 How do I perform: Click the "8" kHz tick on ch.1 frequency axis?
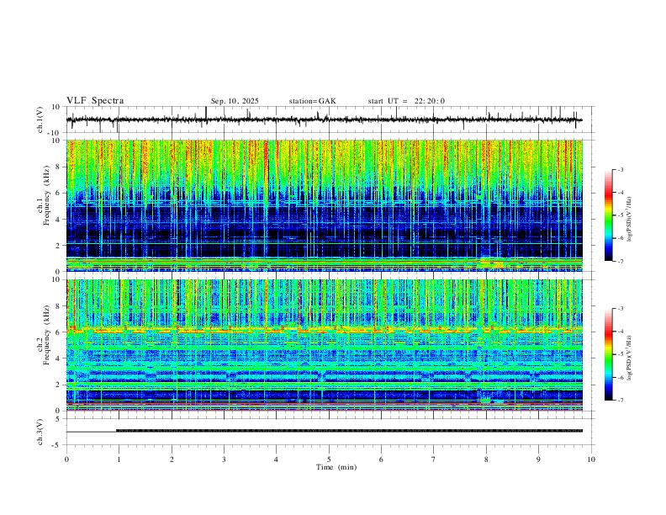coord(58,167)
